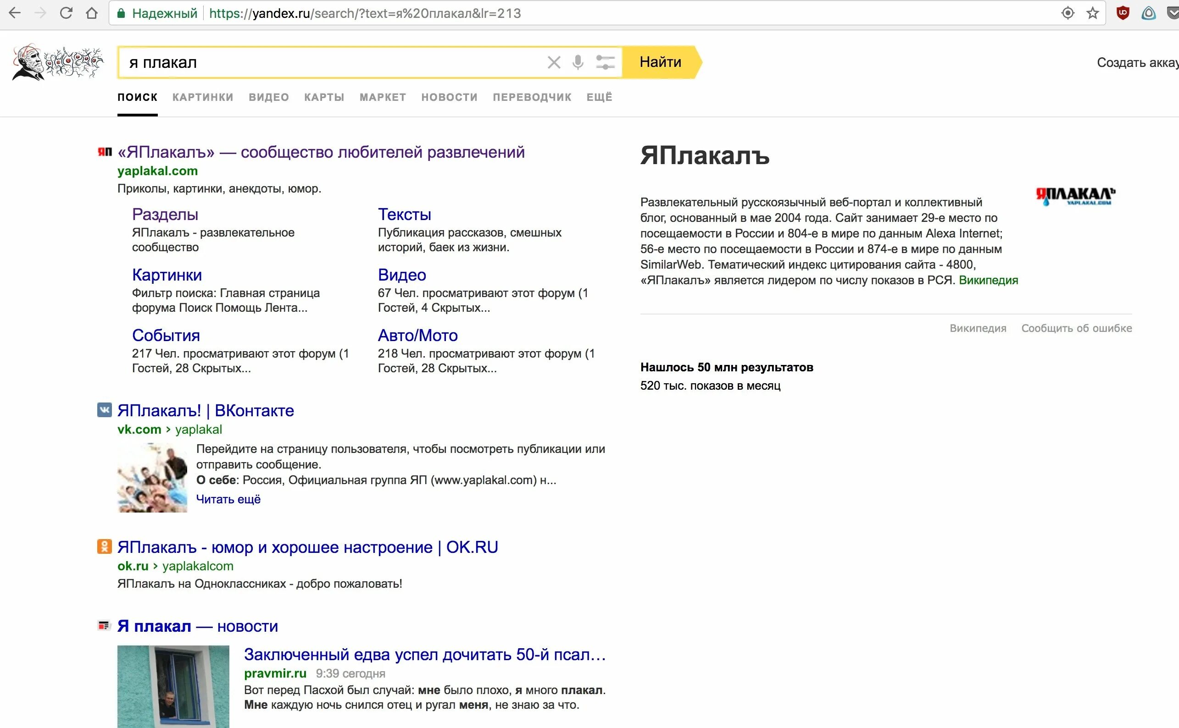
Task: Open the НОВОСТИ tab
Action: point(449,97)
